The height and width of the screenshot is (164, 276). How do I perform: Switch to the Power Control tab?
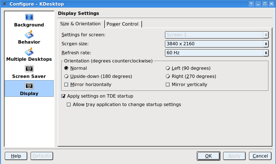pos(123,24)
